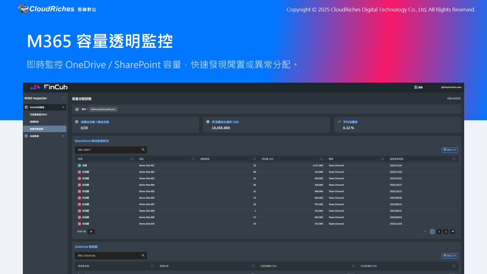This screenshot has width=487, height=274.
Task: Click the capacity allocation status breadcrumb at right
Action: (x=454, y=99)
